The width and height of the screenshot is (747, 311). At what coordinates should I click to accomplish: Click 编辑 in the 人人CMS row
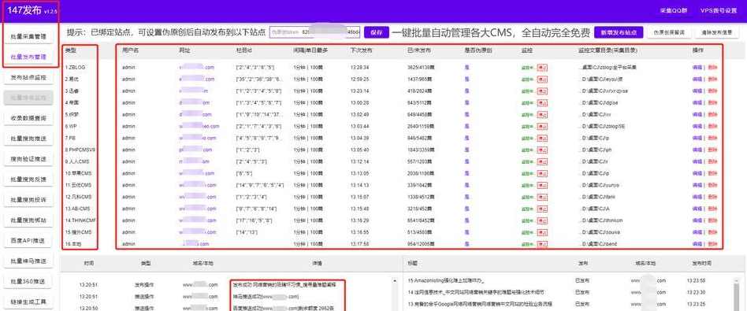coord(697,161)
